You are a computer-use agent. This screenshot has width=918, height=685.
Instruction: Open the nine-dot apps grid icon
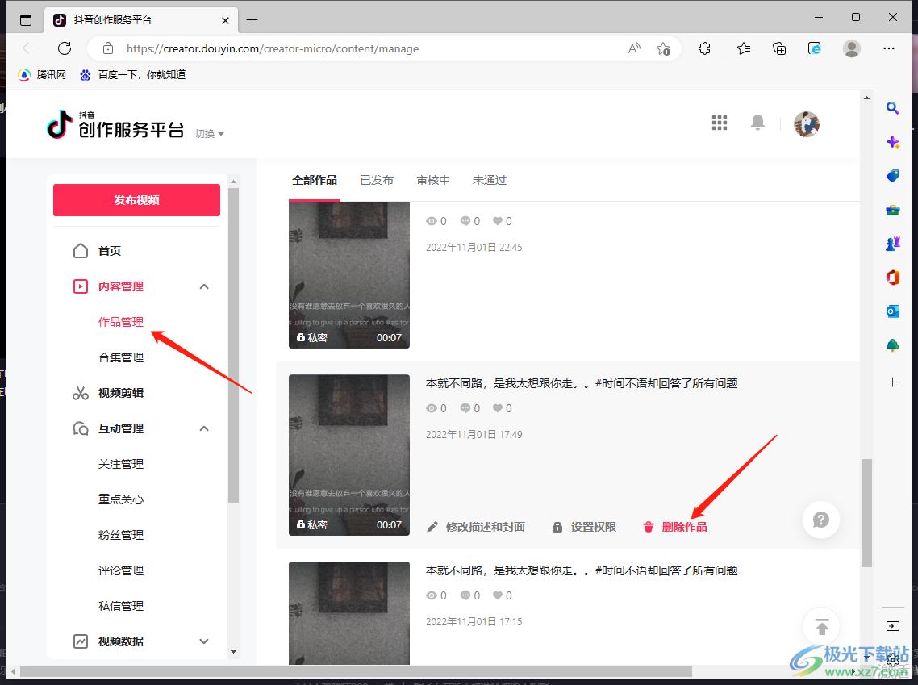(719, 123)
